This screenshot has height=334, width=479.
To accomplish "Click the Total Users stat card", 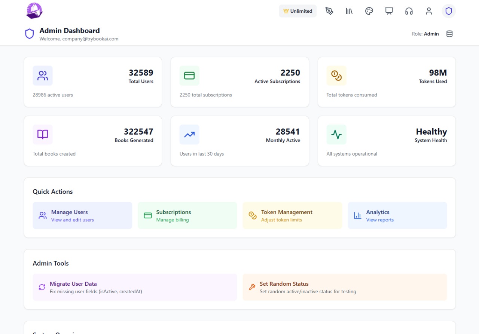I will click(x=93, y=82).
